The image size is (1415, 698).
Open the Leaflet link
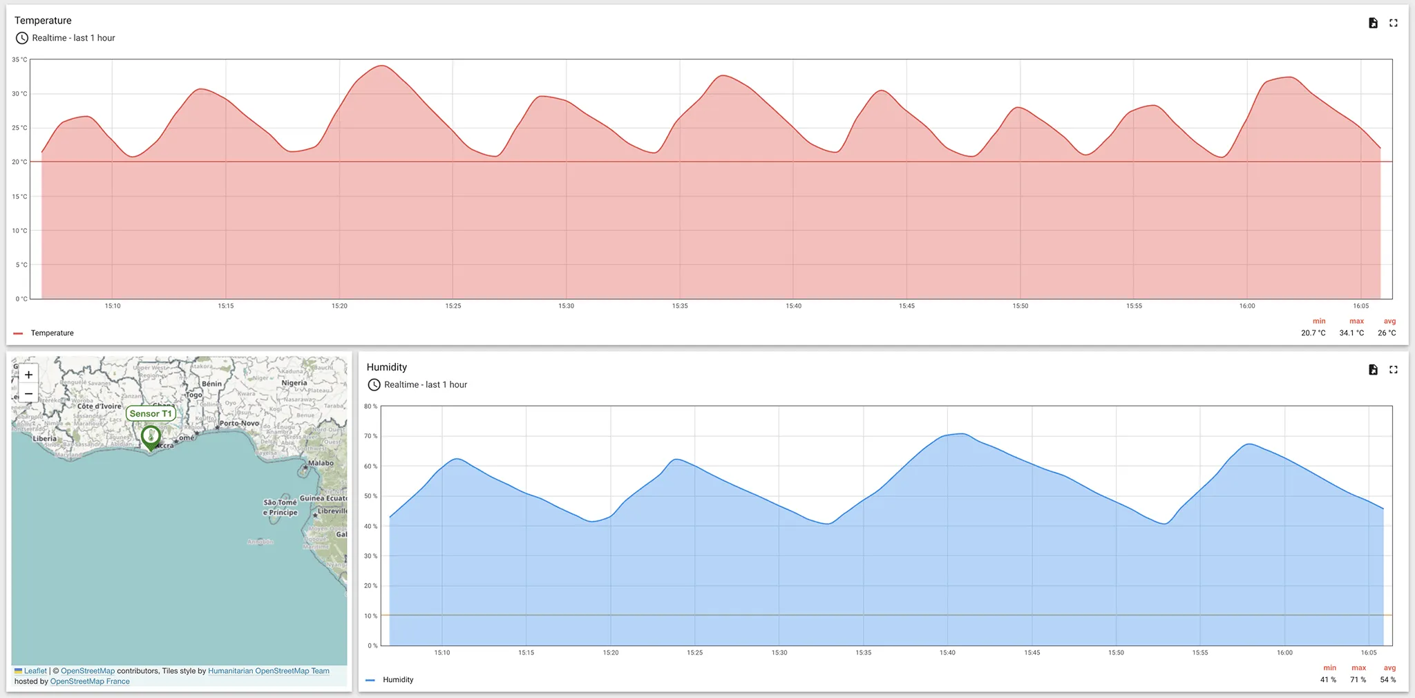36,670
